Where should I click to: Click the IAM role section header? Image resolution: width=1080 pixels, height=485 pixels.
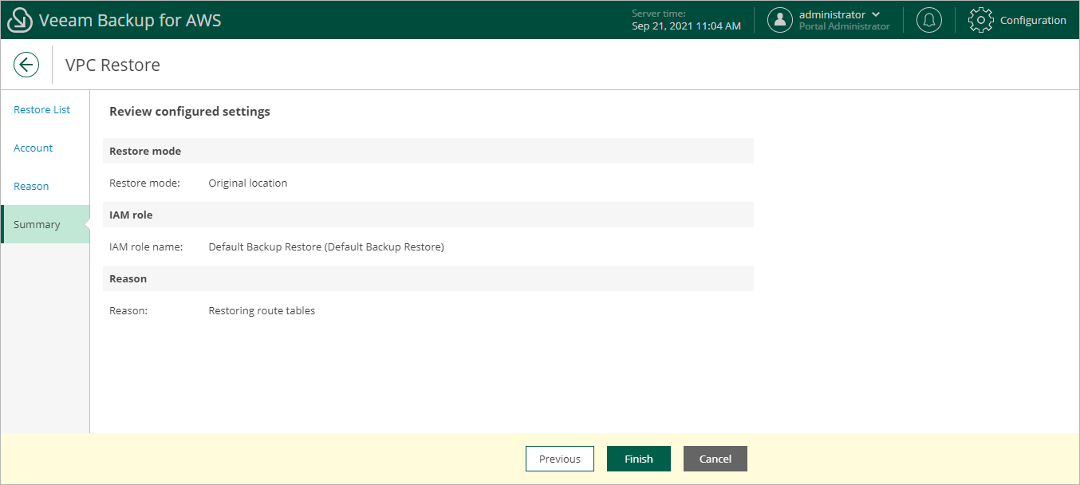pos(428,215)
